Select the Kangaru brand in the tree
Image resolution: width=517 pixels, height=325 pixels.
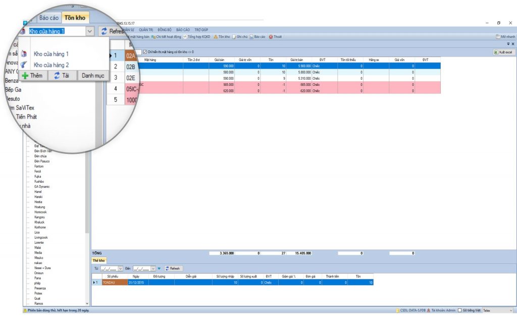tap(39, 217)
